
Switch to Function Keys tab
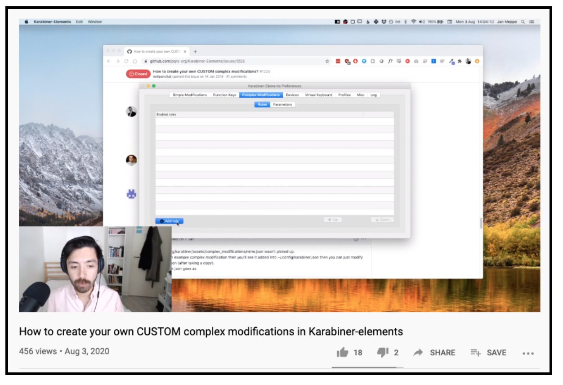(224, 95)
